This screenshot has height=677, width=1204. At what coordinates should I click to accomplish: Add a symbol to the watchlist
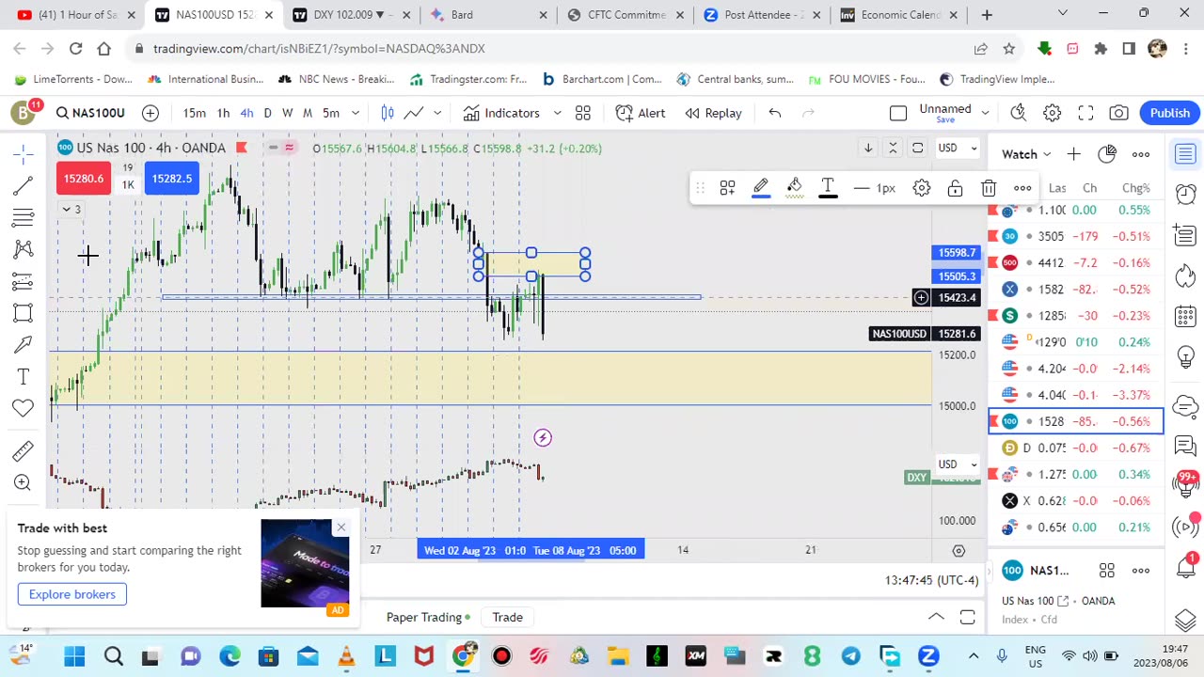1073,154
